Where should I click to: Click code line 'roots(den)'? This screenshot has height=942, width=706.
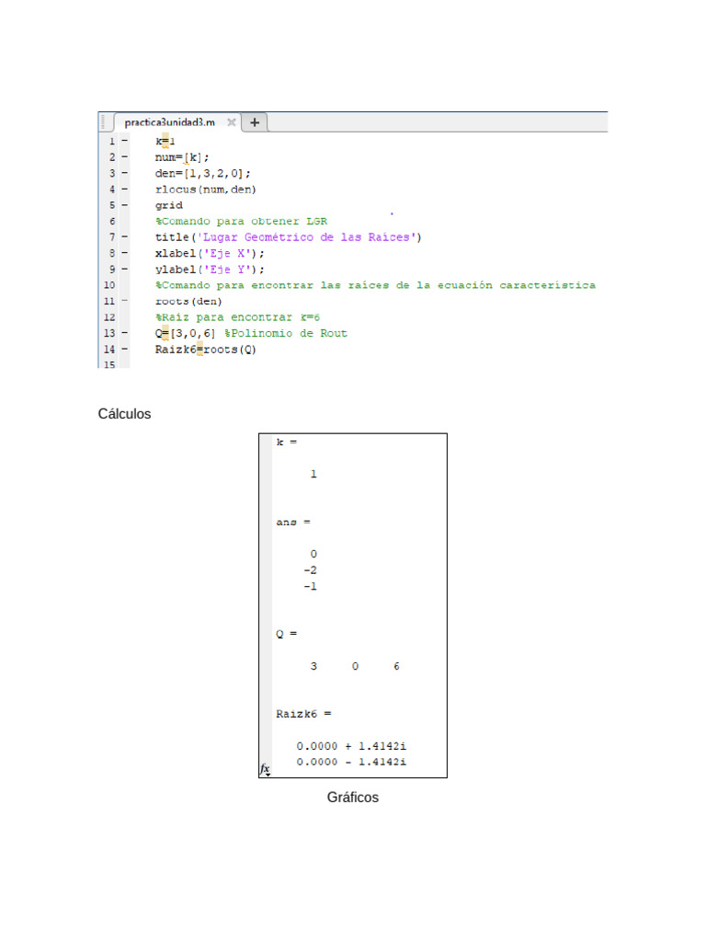click(188, 302)
